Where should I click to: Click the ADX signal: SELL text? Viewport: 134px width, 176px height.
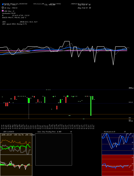(x=14, y=24)
